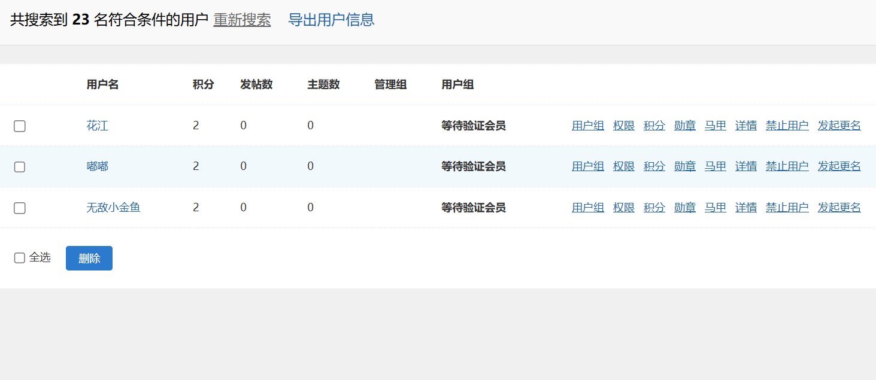View 详情 for 无敌小金鱼

pyautogui.click(x=745, y=208)
